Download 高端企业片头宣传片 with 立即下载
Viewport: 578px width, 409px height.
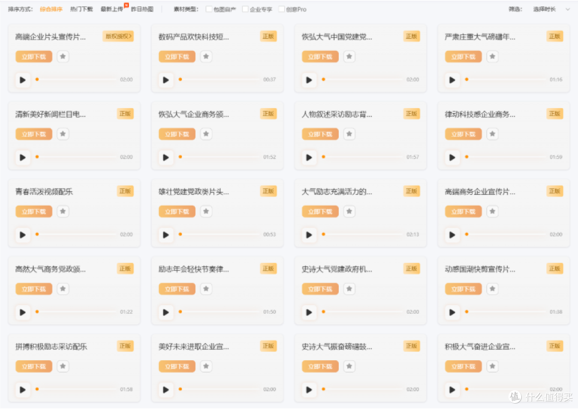(x=34, y=57)
